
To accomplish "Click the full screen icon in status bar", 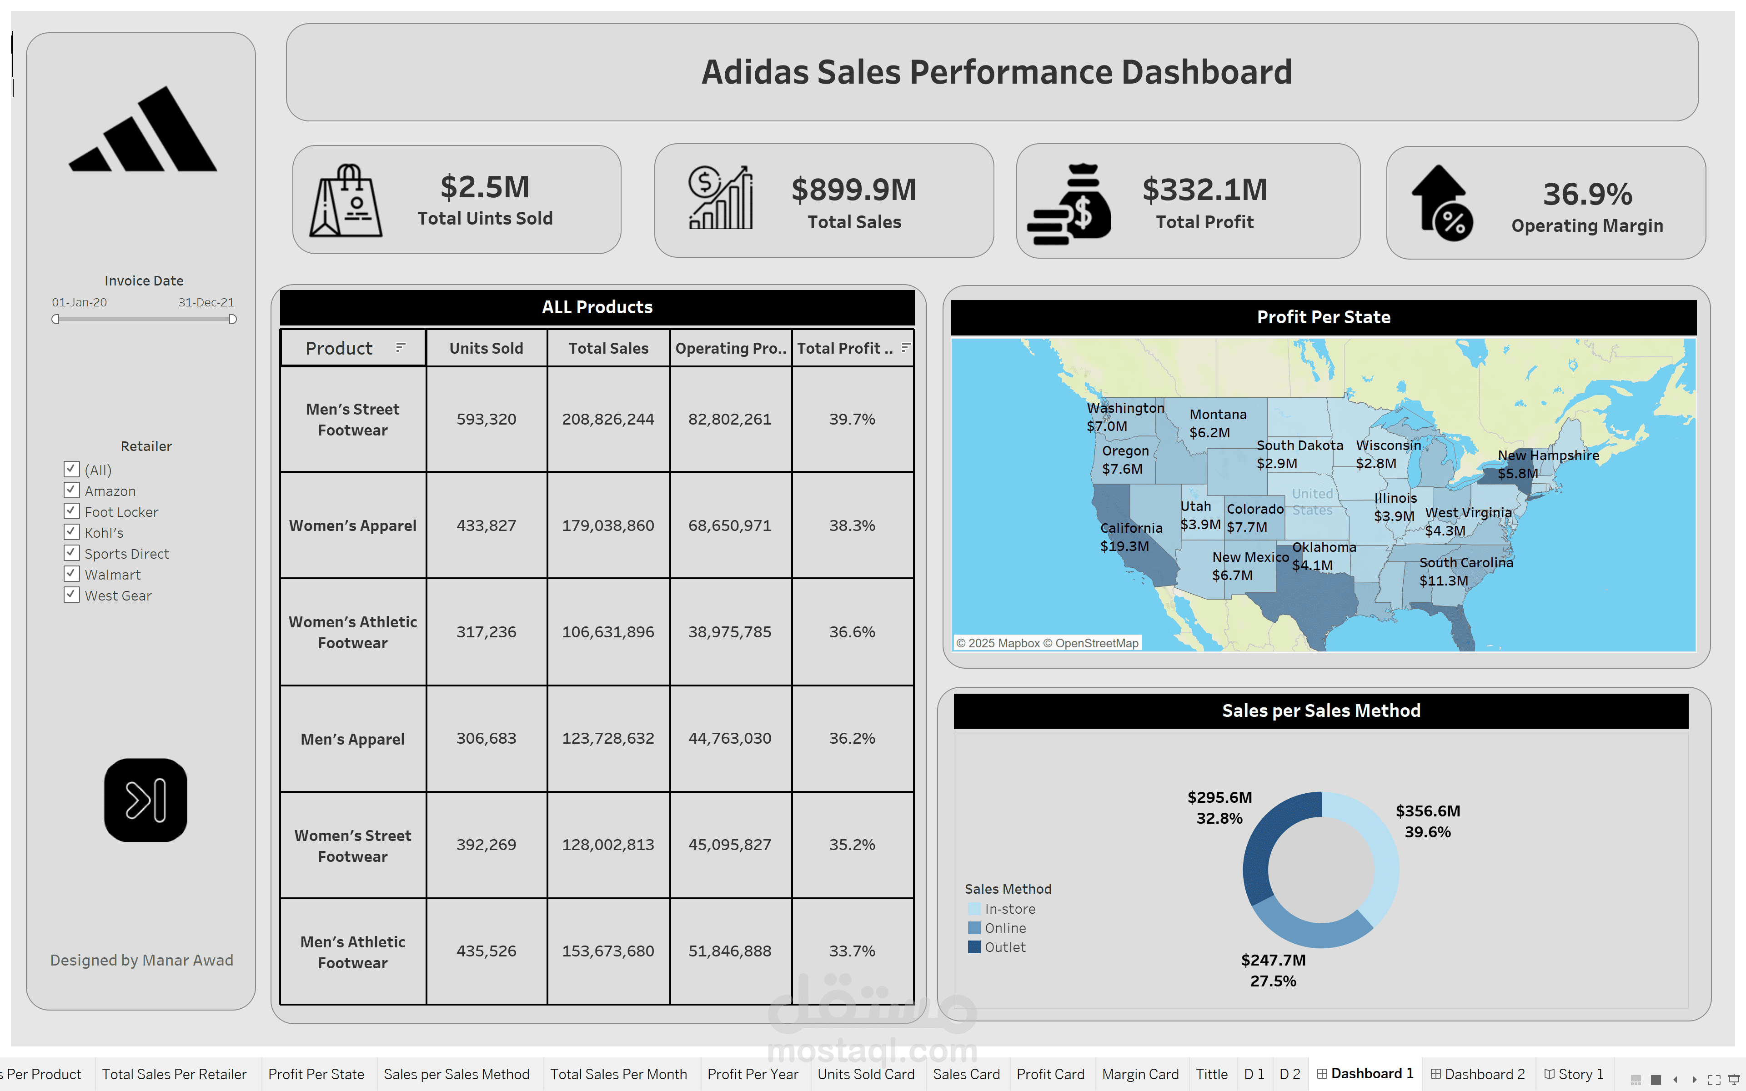I will [1714, 1080].
